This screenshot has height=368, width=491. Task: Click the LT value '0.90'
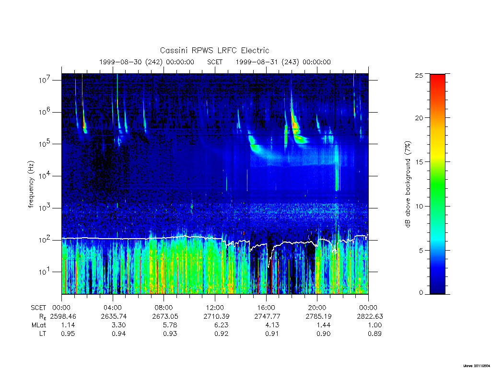(324, 334)
